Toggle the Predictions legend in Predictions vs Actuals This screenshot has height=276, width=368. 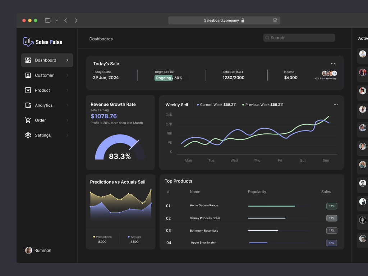[x=95, y=237]
